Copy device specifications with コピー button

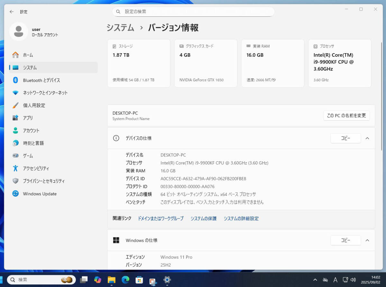[345, 138]
